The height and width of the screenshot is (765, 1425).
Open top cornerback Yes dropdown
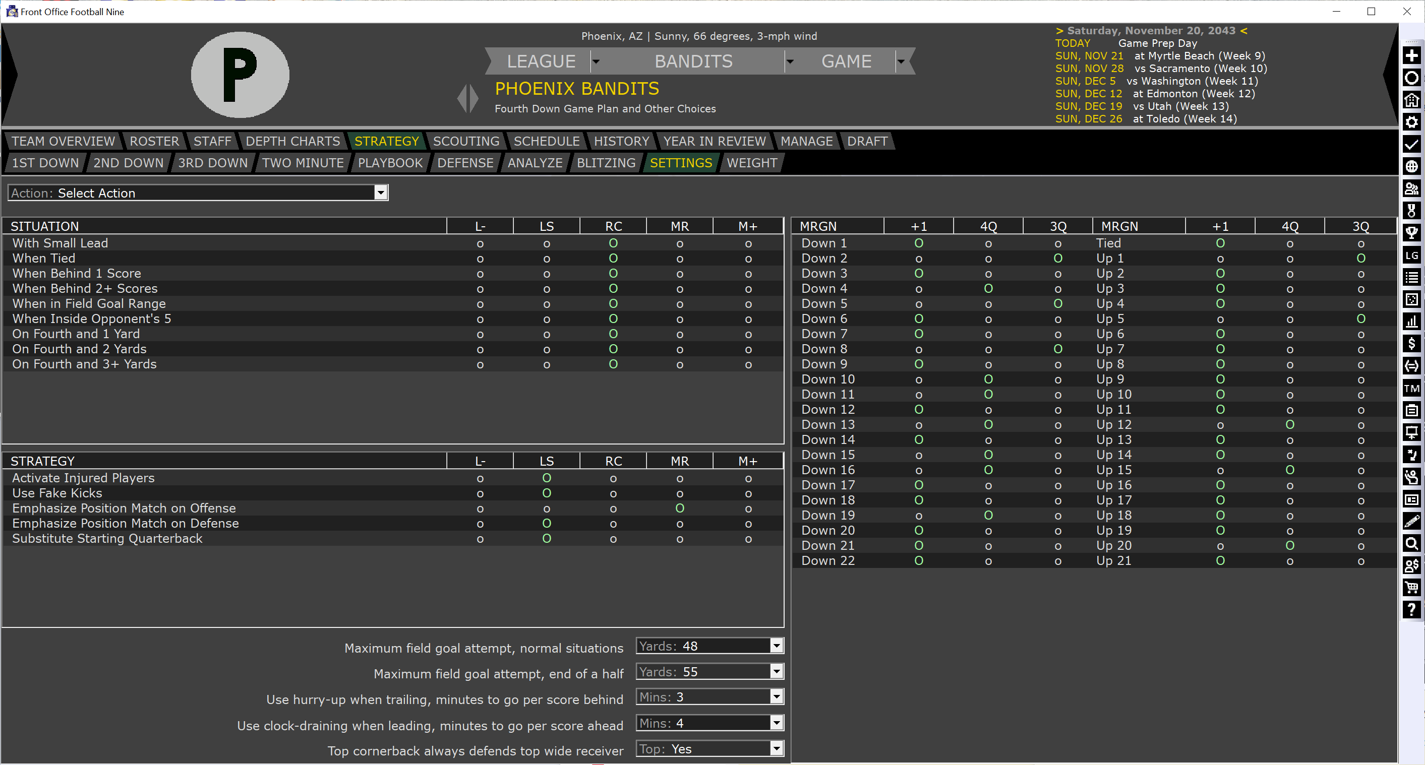pyautogui.click(x=776, y=748)
